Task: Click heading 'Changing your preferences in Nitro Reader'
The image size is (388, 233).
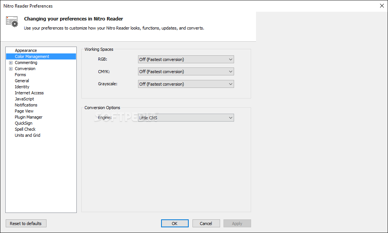Action: [73, 19]
